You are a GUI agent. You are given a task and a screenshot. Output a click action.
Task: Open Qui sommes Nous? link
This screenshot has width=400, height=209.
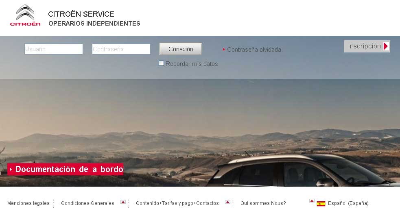(x=263, y=203)
